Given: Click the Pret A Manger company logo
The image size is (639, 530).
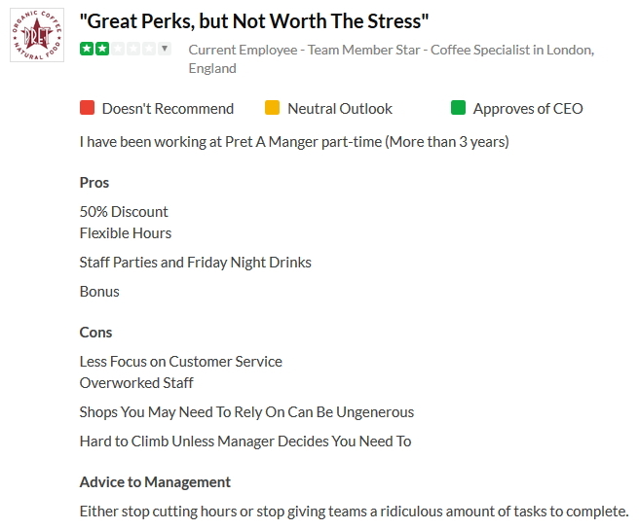Looking at the screenshot, I should [37, 35].
